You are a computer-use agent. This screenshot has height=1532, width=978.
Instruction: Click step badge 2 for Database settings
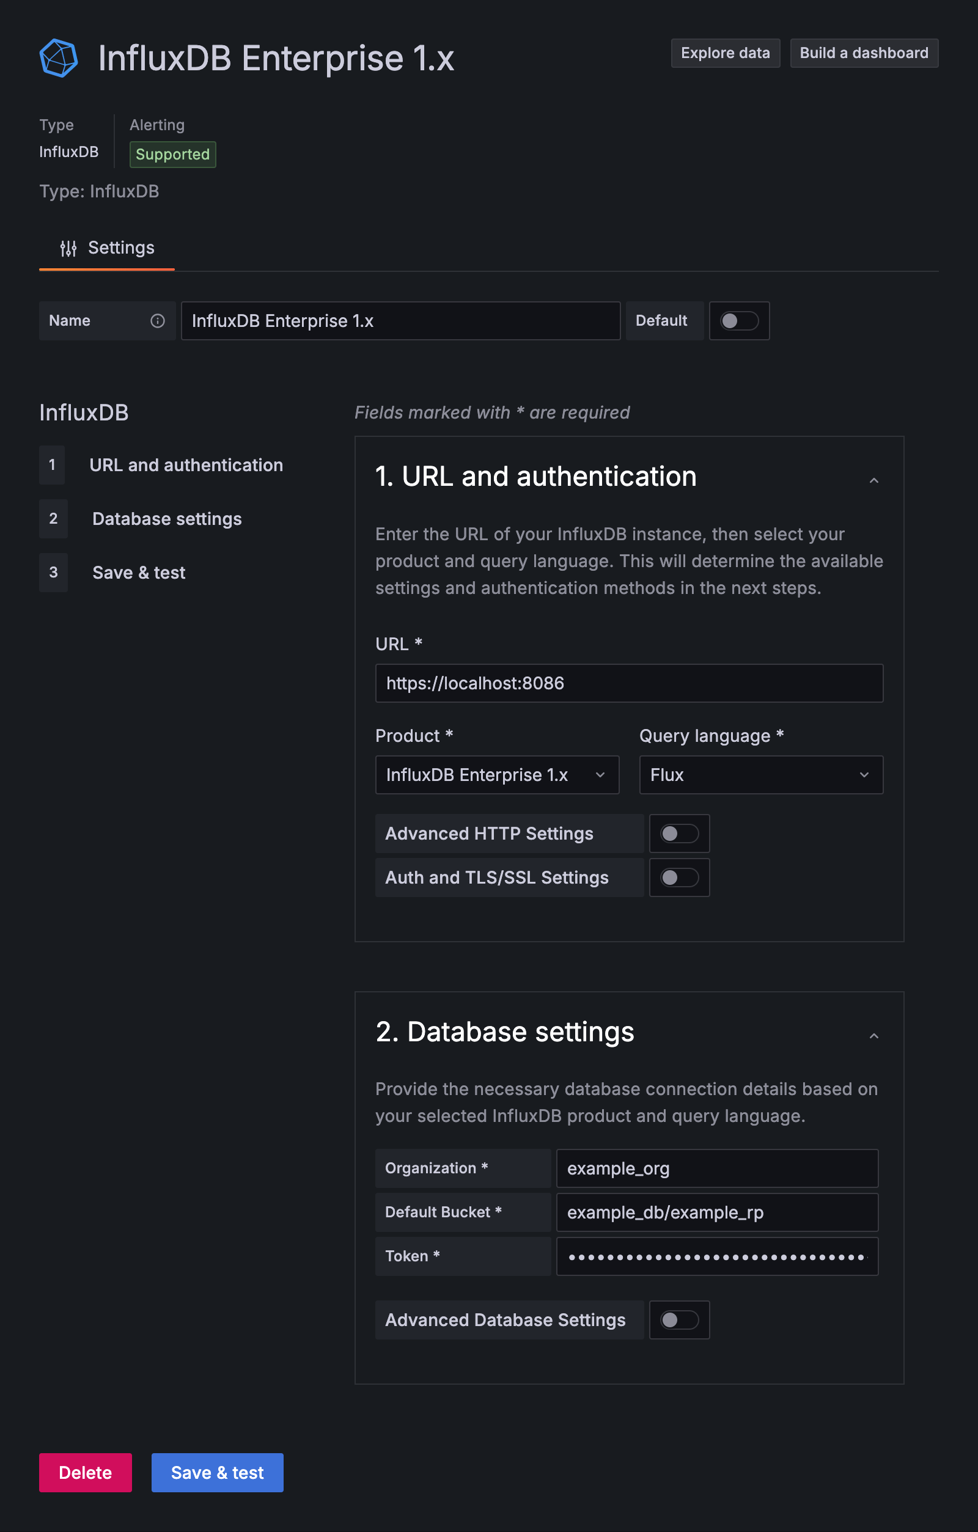tap(53, 519)
